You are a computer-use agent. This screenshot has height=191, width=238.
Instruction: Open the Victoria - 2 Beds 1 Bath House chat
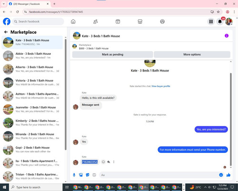pyautogui.click(x=32, y=82)
